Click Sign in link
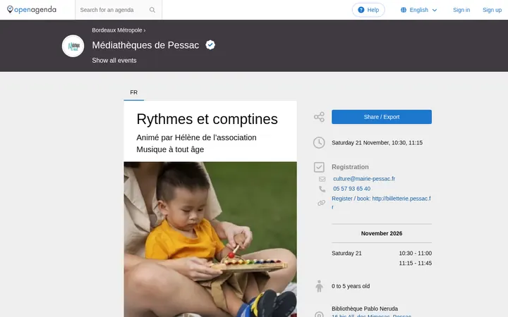Viewport: 508px width, 317px height. click(461, 10)
